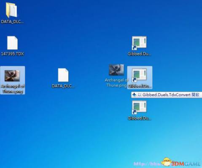Click the semi-transparent dragged Archangel of Thune thumbnail
This screenshot has height=168, width=202.
tap(116, 70)
